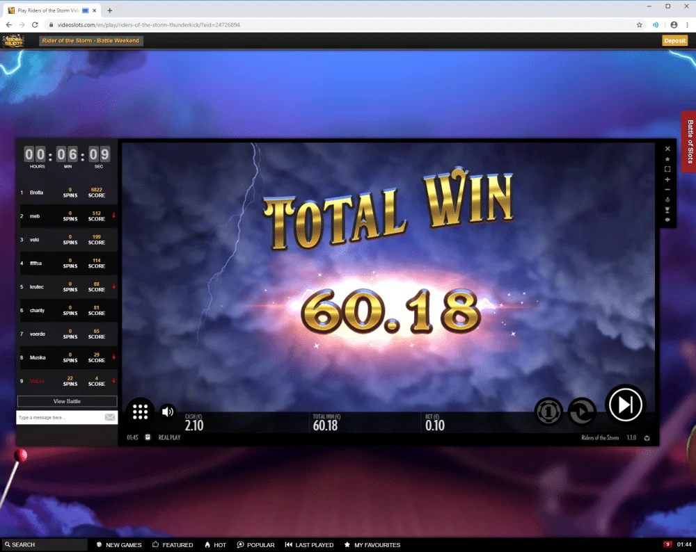Select leaderboard row for krutec
Viewport: 696px width, 552px height.
click(x=68, y=287)
